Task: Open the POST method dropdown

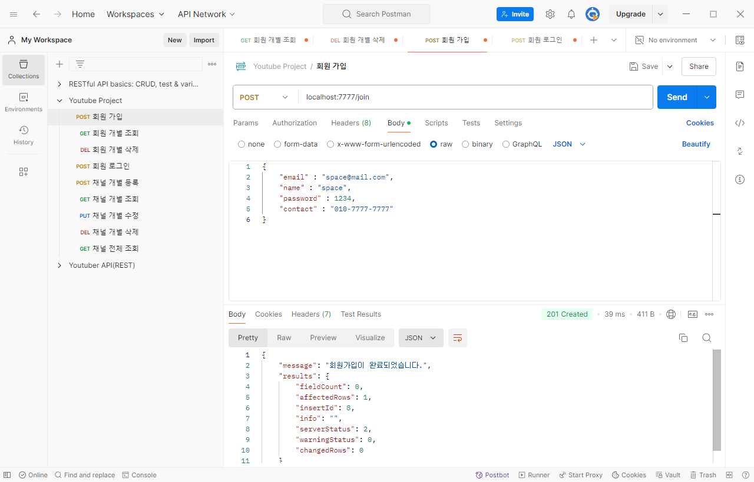Action: click(x=264, y=97)
